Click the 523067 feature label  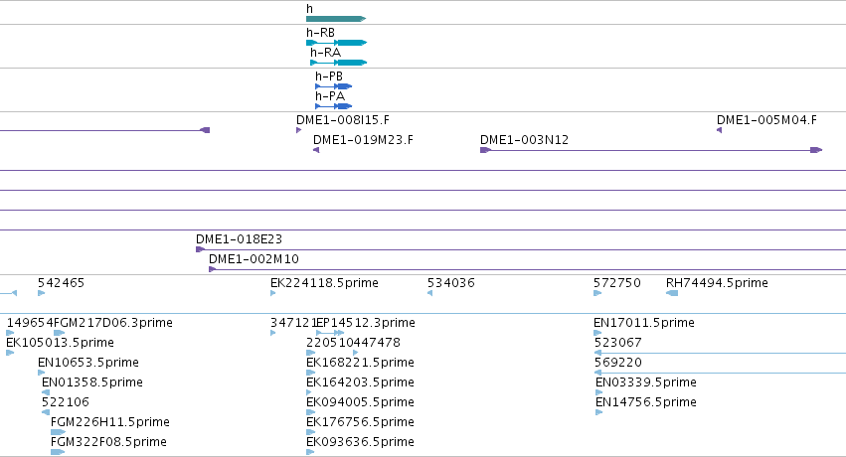(x=618, y=342)
